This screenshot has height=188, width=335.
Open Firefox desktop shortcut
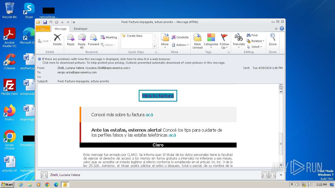coord(9,113)
